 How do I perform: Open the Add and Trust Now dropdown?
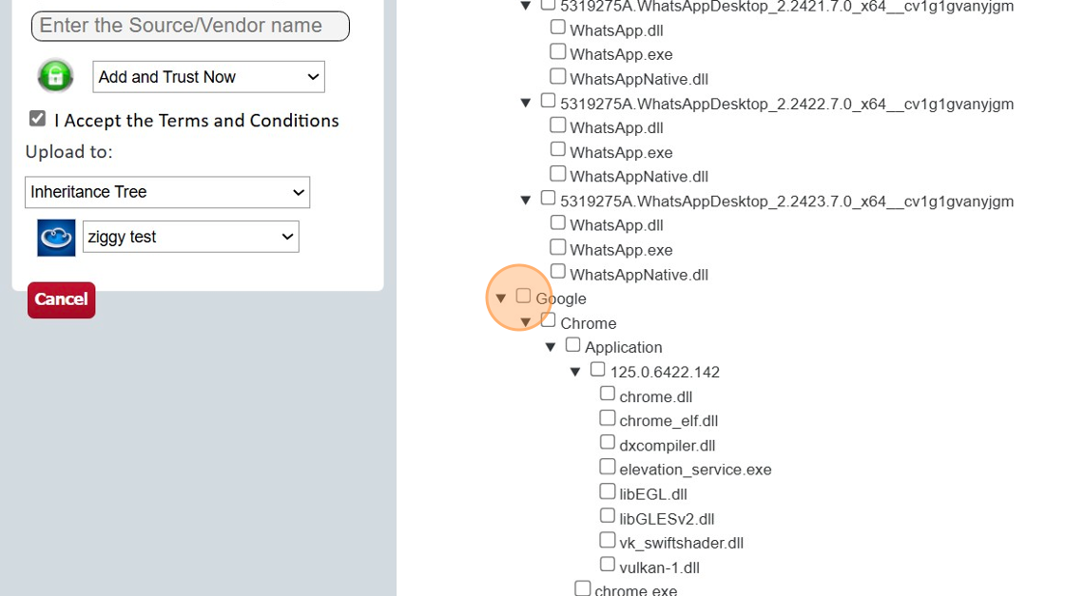(208, 76)
